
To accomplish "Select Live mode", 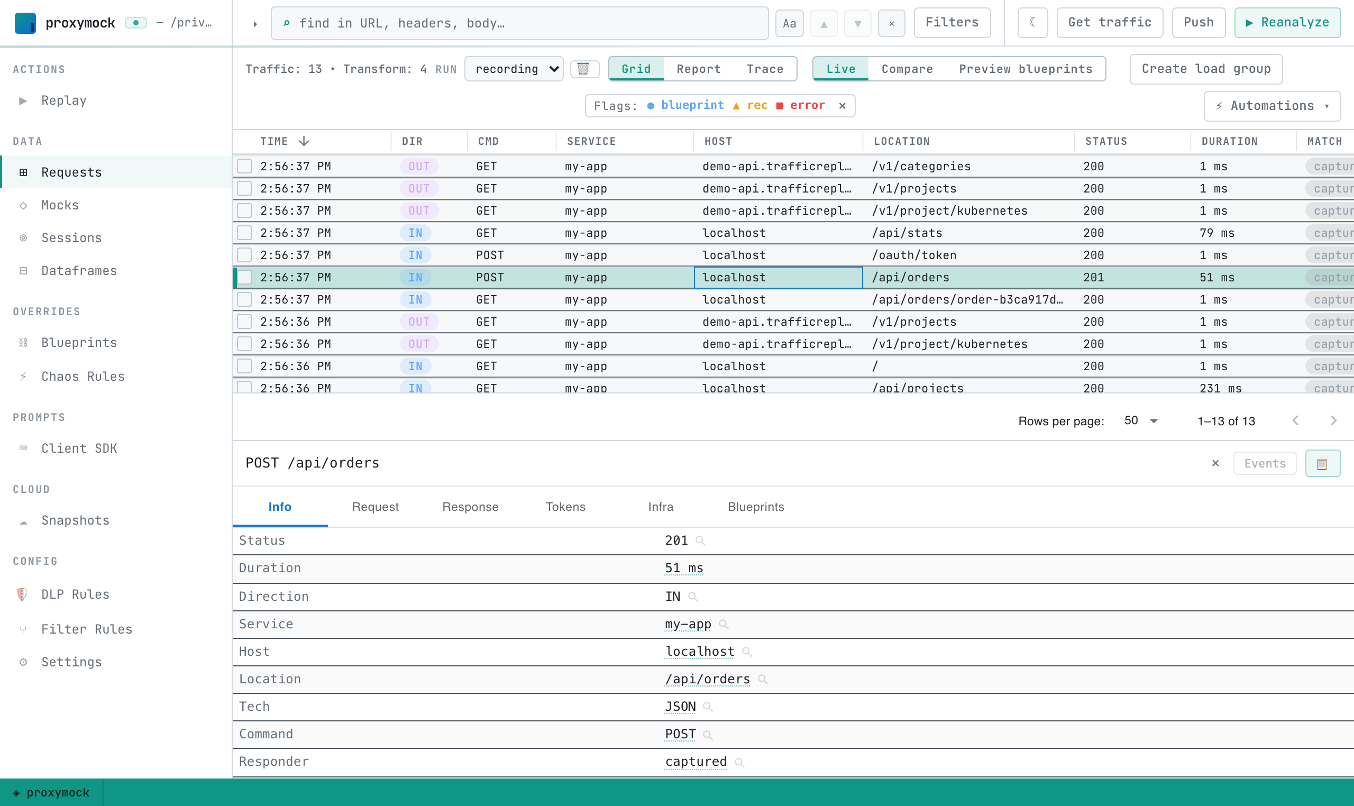I will point(841,69).
